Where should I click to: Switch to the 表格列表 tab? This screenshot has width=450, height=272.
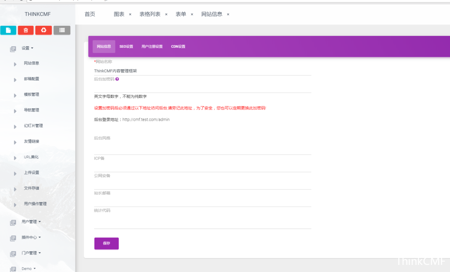(150, 14)
